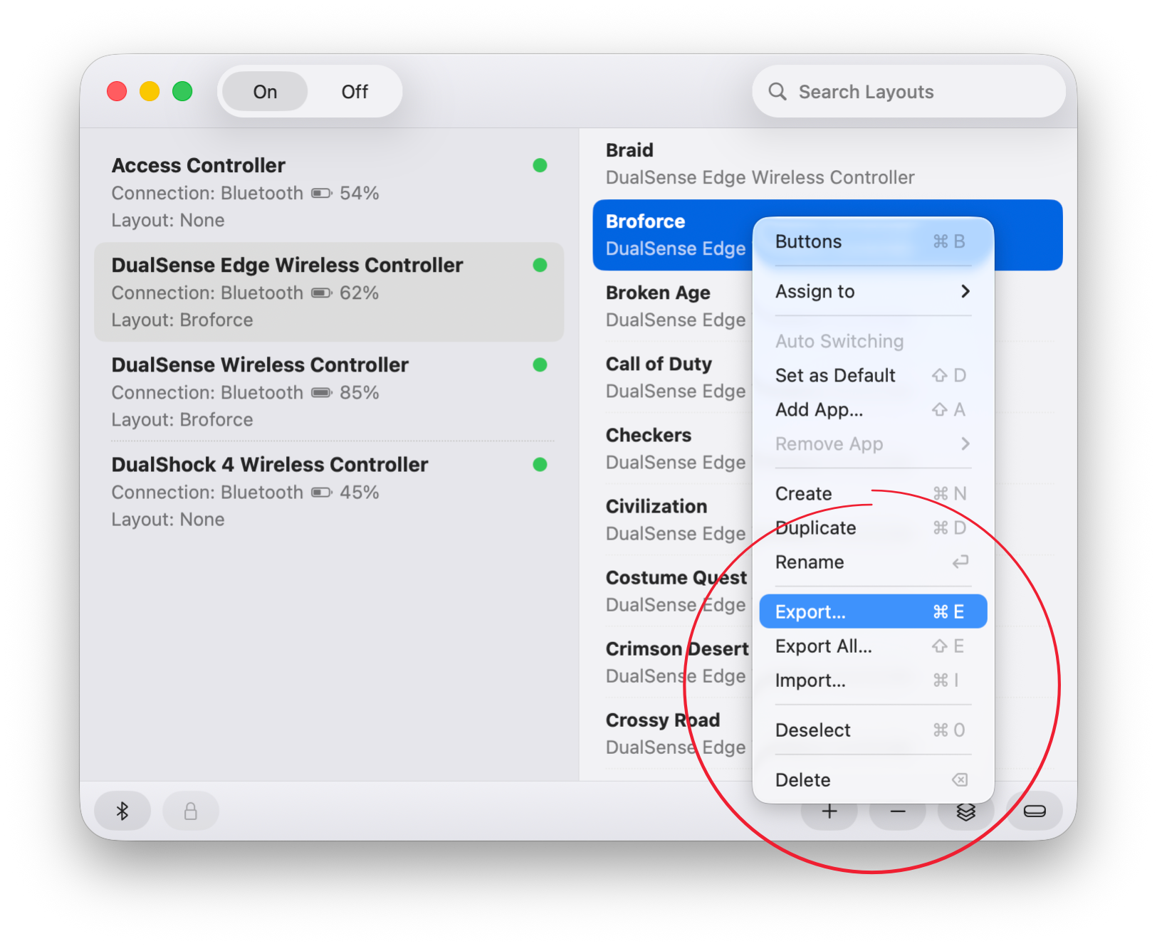Select the Braid layout
This screenshot has height=946, width=1157.
coord(827,164)
